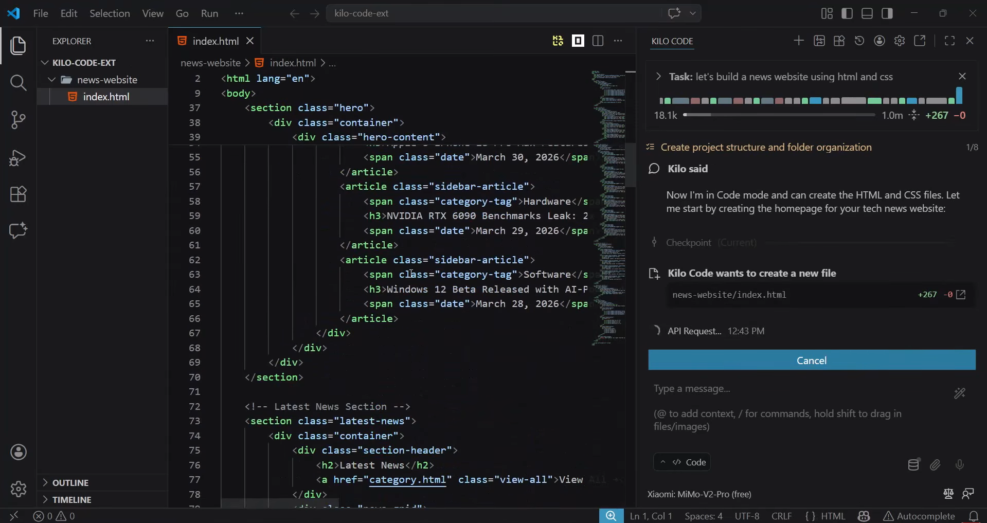
Task: Open the chat dropdown arrow in title bar
Action: (693, 13)
